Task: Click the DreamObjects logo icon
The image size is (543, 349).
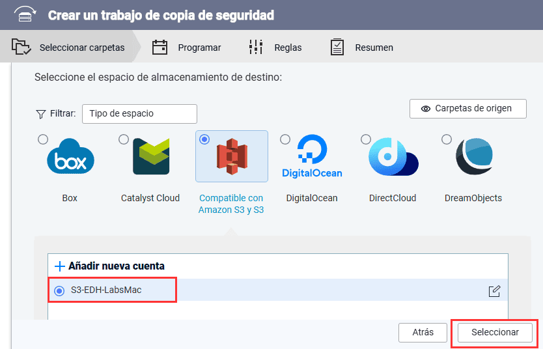Action: pos(473,157)
